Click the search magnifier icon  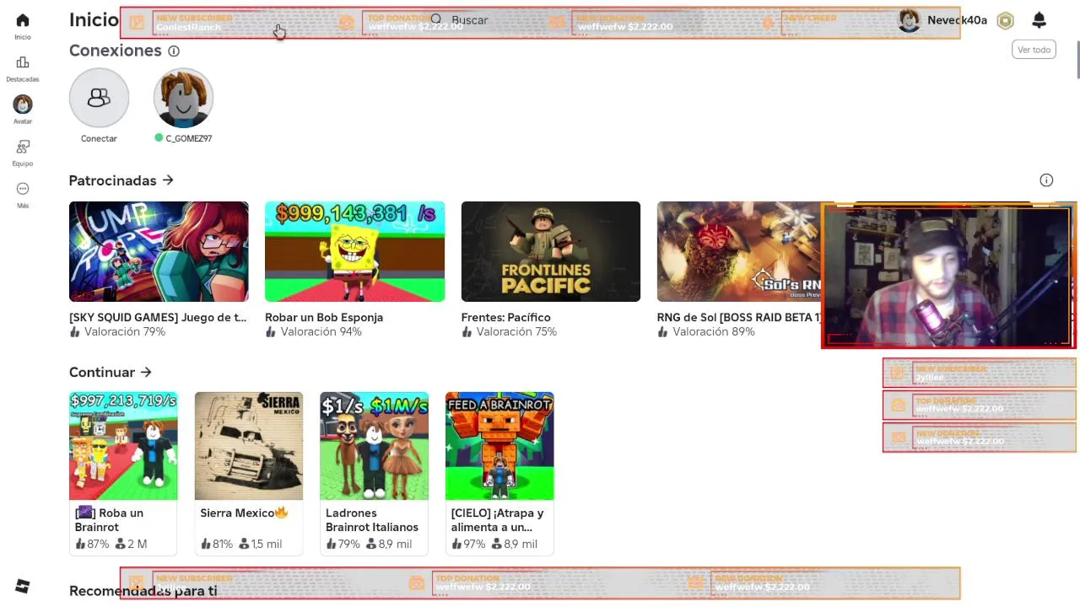click(436, 19)
